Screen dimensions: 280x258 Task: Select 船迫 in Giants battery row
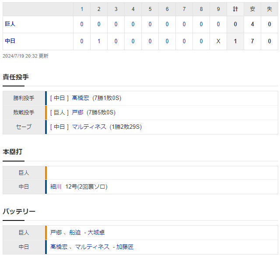(75, 233)
